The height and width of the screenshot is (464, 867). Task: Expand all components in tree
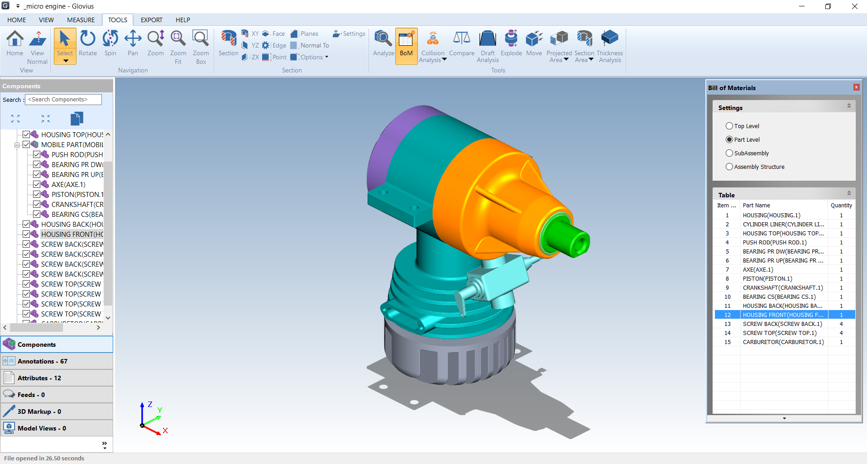point(15,119)
